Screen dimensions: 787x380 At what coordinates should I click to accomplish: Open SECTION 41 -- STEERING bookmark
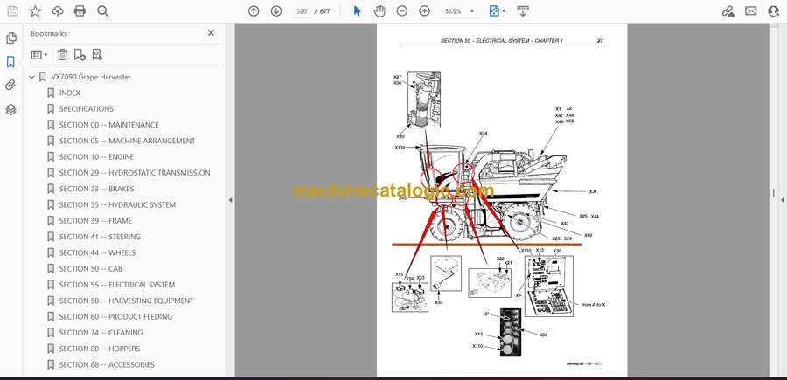coord(100,237)
